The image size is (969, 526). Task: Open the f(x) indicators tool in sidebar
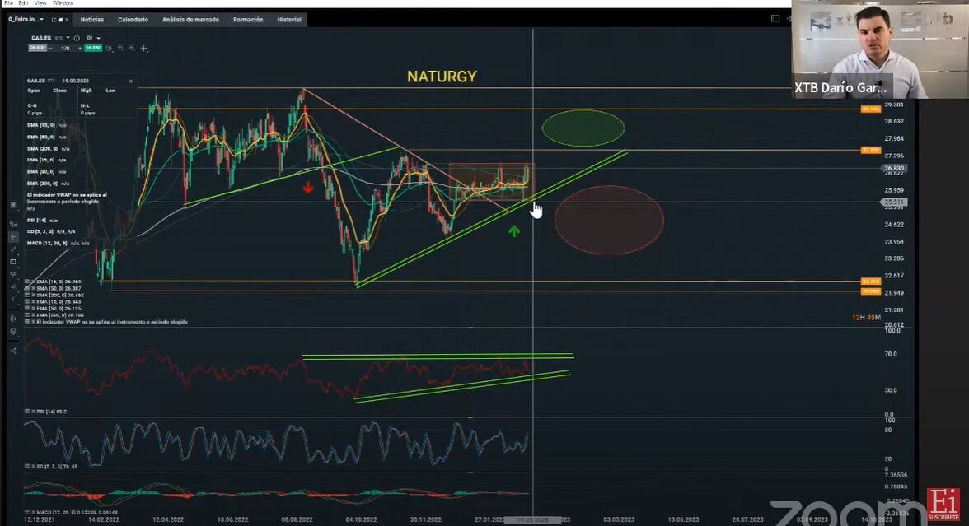tap(13, 224)
